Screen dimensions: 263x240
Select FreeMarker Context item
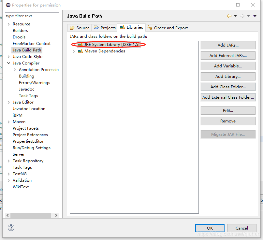click(32, 44)
